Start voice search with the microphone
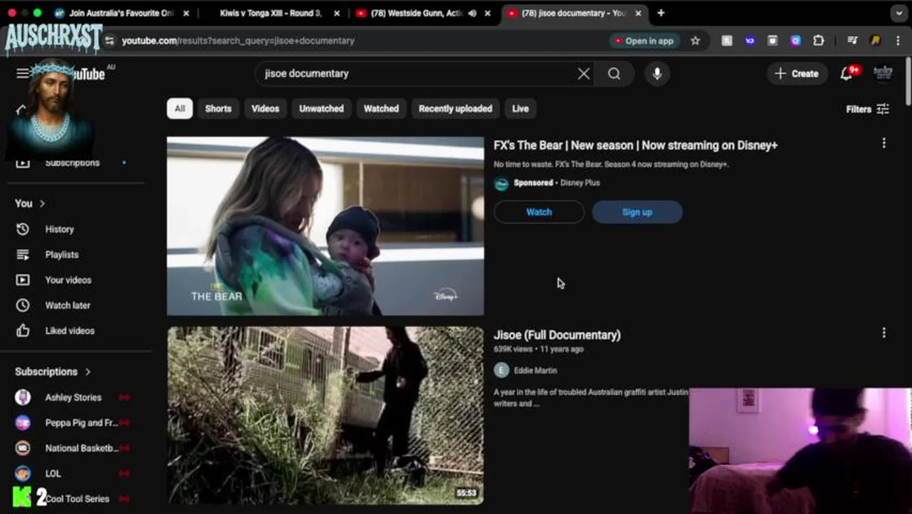This screenshot has height=514, width=912. tap(657, 74)
